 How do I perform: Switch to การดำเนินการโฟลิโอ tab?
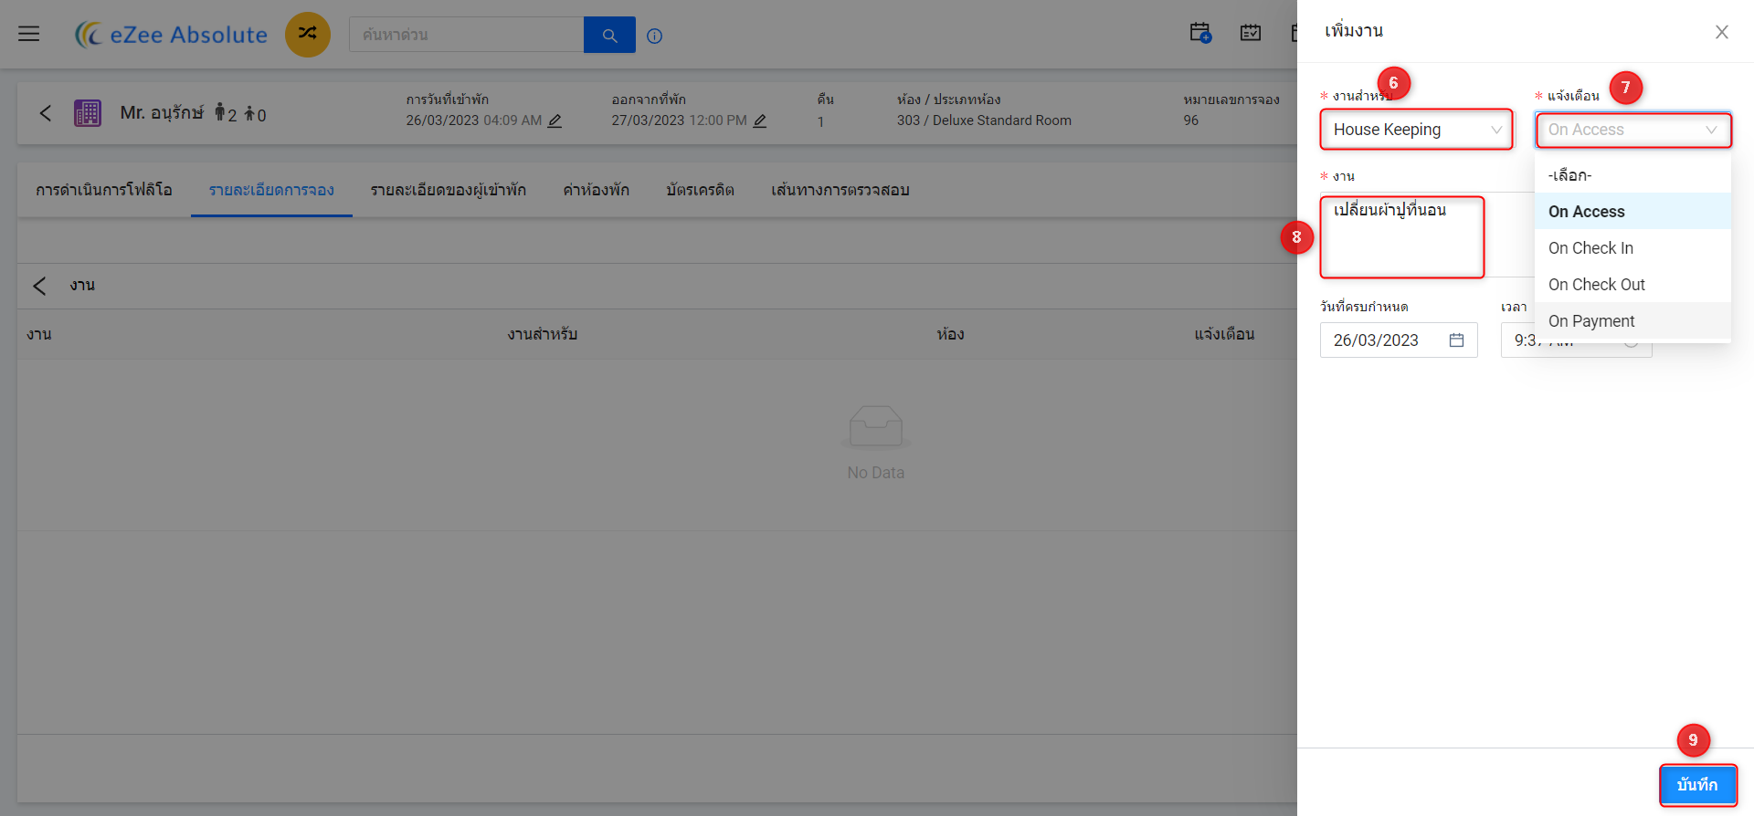tap(104, 190)
